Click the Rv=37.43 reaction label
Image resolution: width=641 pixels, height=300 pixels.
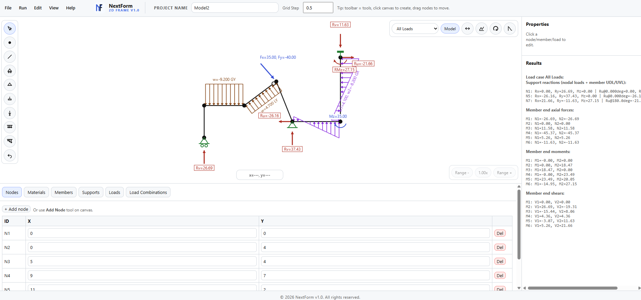(292, 149)
